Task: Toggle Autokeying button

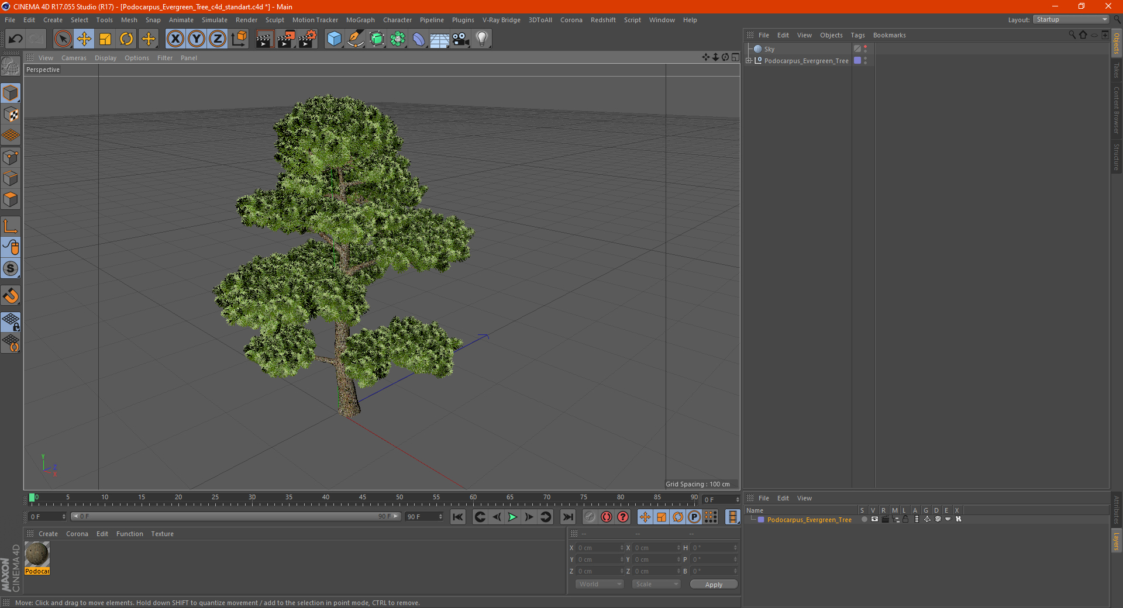Action: 607,517
